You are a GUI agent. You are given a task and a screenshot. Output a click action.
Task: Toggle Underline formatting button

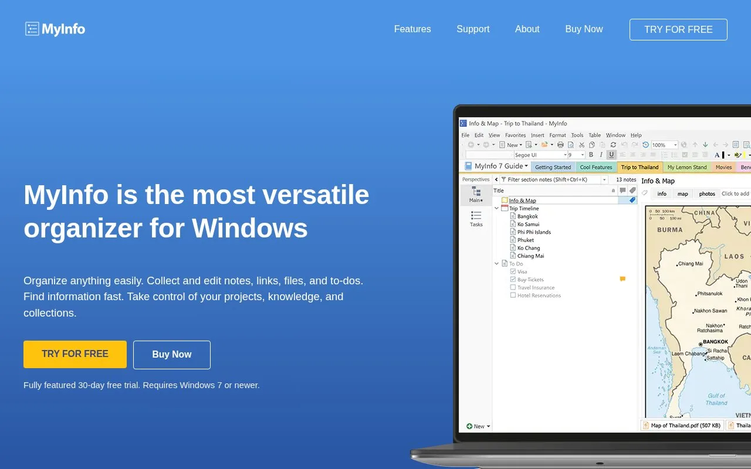[611, 155]
